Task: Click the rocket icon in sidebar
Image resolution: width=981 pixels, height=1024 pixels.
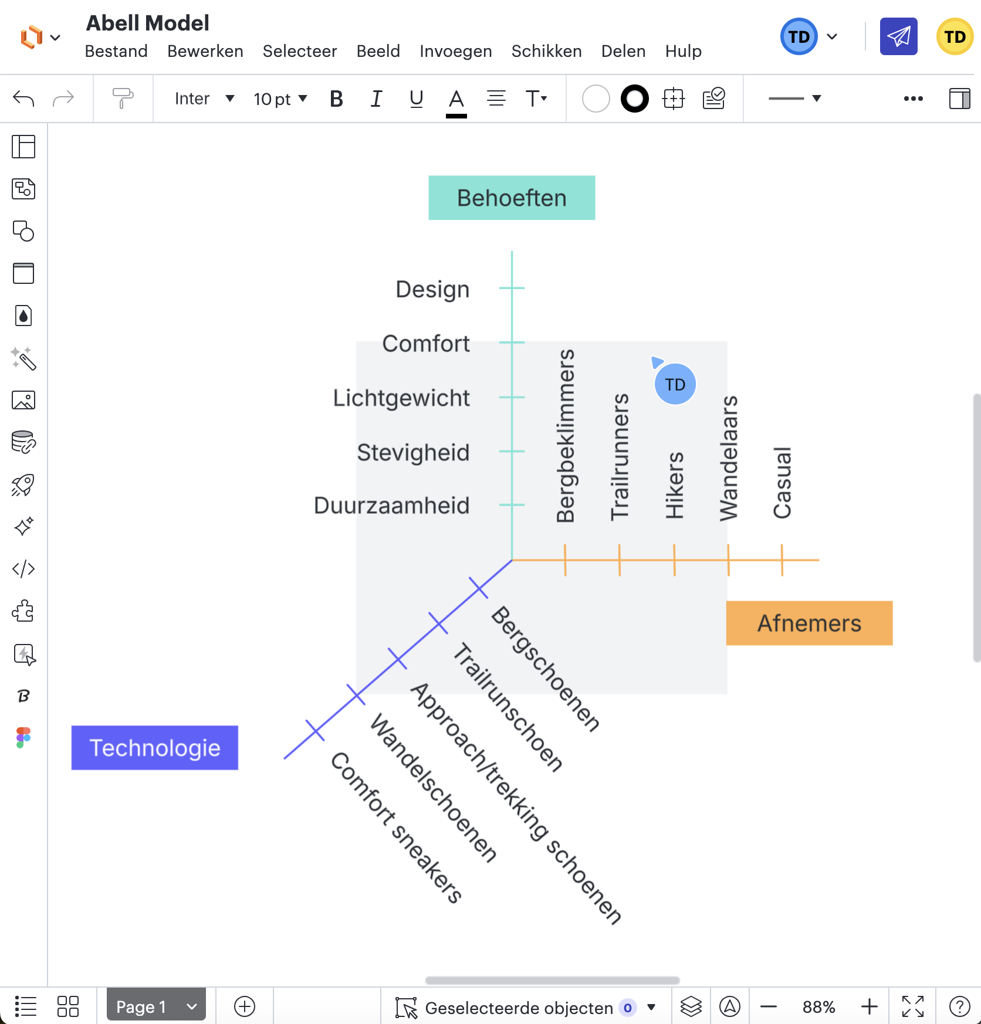Action: (x=23, y=485)
